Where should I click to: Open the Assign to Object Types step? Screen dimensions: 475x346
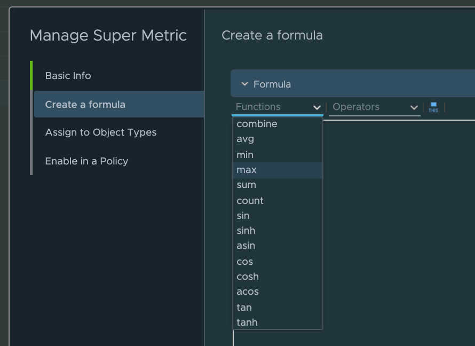point(100,132)
